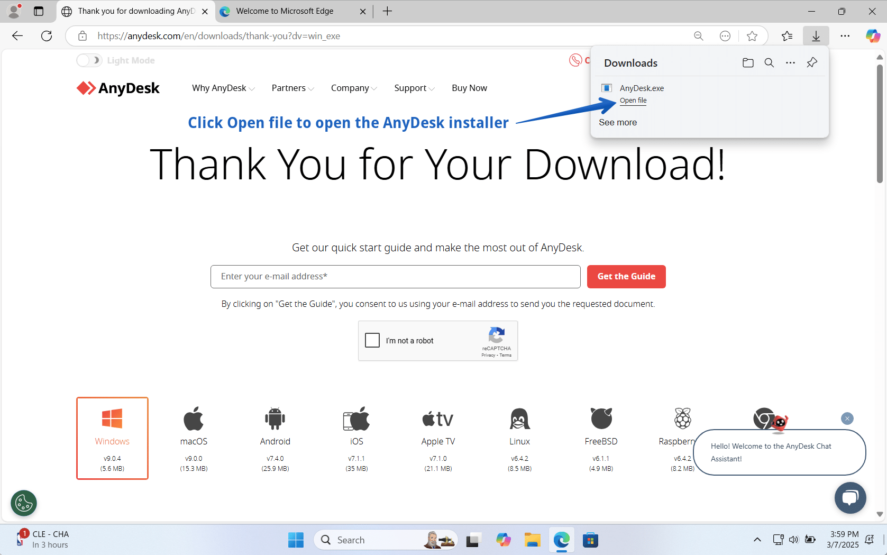Add this page to favorites star
The height and width of the screenshot is (555, 887).
pos(752,36)
